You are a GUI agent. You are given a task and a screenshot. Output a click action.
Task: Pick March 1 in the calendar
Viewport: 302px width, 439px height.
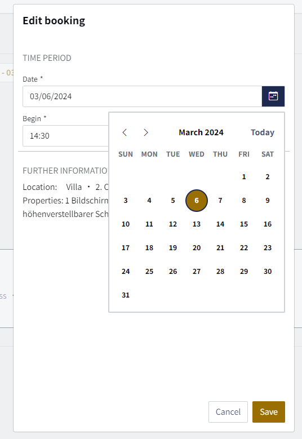(244, 176)
